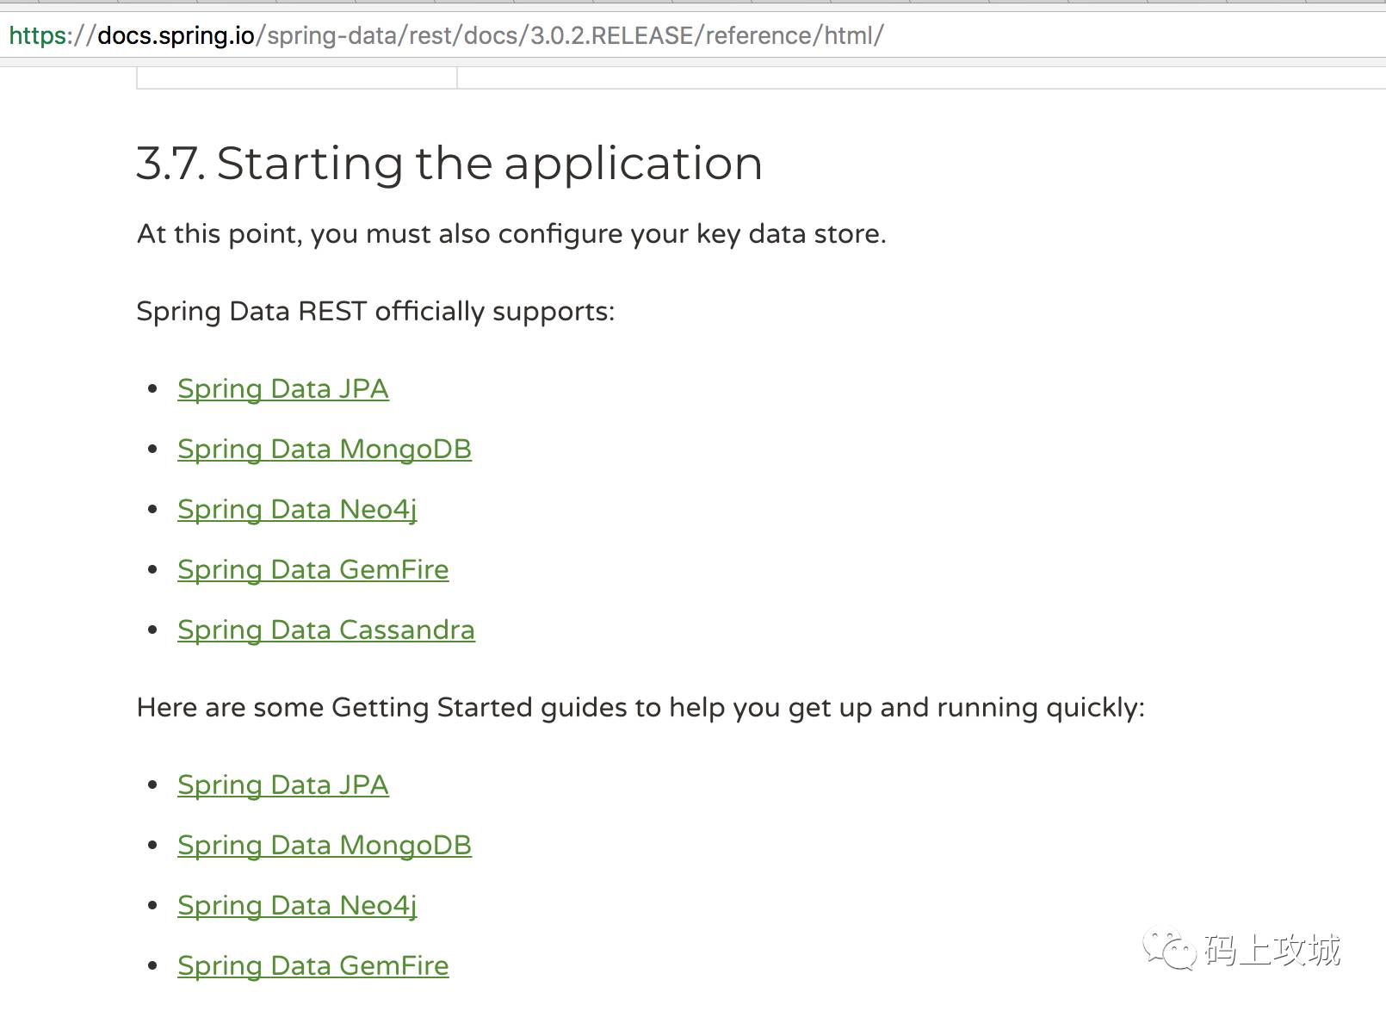Viewport: 1386px width, 1011px height.
Task: Open Spring Data MongoDB Getting Started guide link
Action: tap(324, 846)
